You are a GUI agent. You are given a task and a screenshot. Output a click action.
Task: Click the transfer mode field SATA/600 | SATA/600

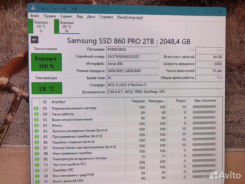(132, 71)
